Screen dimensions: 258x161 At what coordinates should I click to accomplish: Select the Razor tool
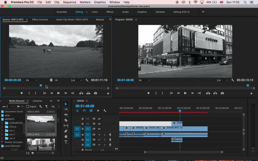66,120
